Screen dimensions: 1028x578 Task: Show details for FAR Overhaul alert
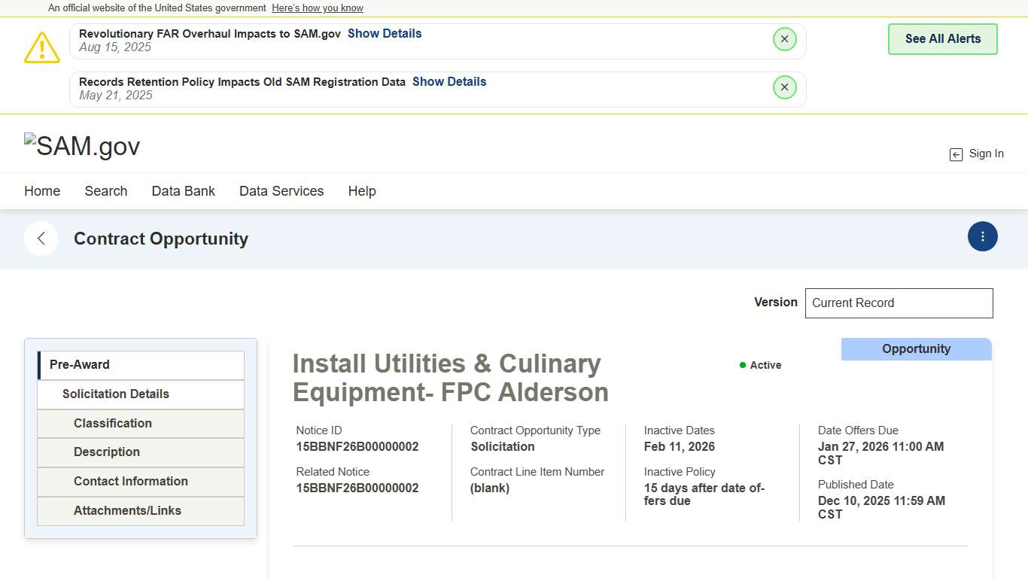[x=384, y=34]
